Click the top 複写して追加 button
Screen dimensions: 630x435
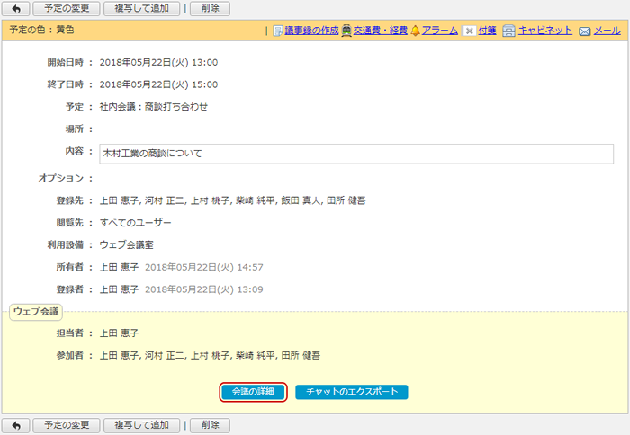(142, 8)
